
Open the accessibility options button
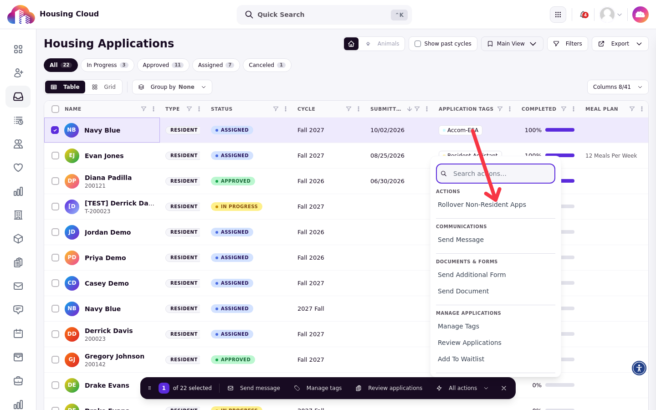[639, 368]
